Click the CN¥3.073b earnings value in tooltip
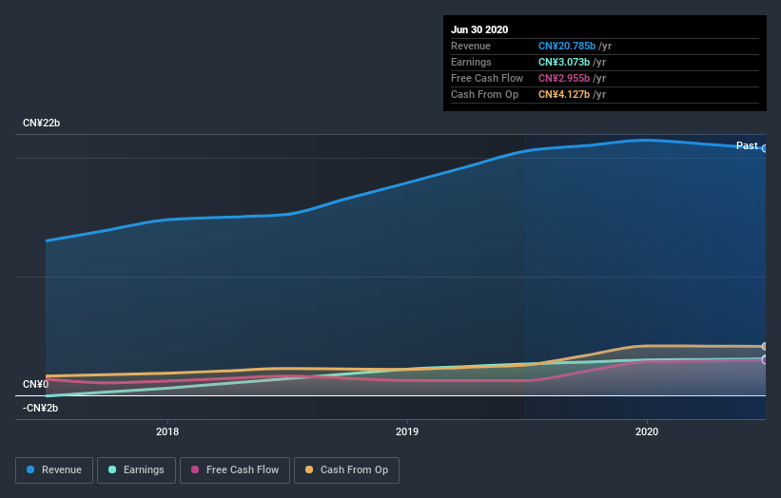The width and height of the screenshot is (781, 498). 564,62
